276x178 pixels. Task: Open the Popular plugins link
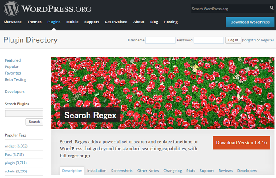click(x=11, y=67)
